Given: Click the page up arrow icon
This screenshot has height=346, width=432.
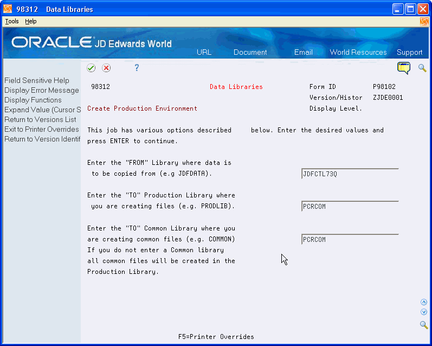Looking at the screenshot, I should 424,302.
